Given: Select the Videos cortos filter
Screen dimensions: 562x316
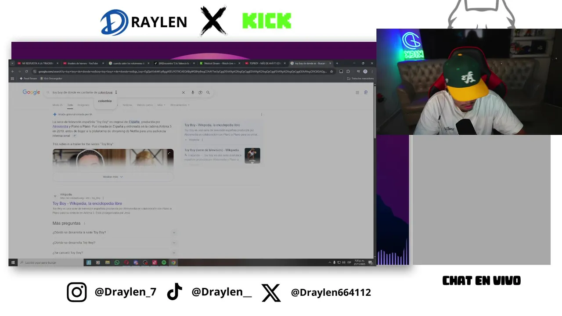Looking at the screenshot, I should [145, 105].
